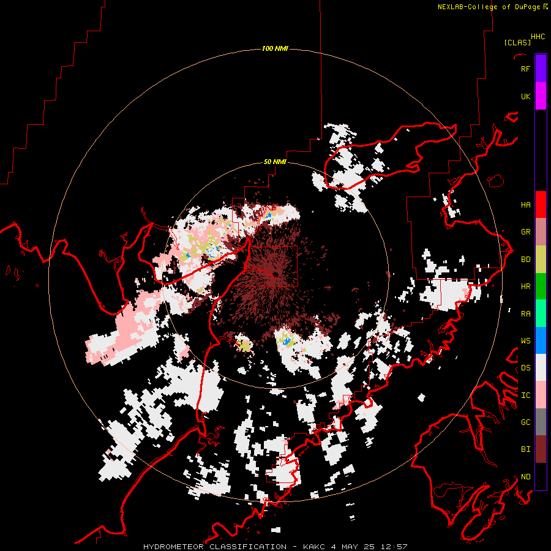Click the [CLAS] legend header
This screenshot has width=551, height=551.
[x=517, y=42]
